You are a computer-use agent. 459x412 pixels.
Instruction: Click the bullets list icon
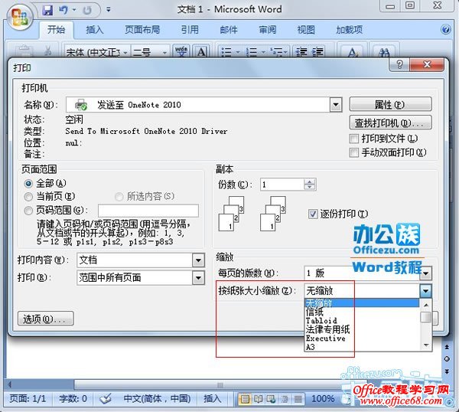[226, 52]
